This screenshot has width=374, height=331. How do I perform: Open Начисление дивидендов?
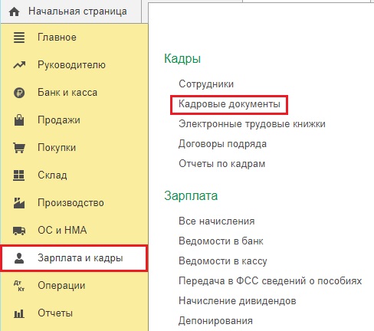(238, 301)
